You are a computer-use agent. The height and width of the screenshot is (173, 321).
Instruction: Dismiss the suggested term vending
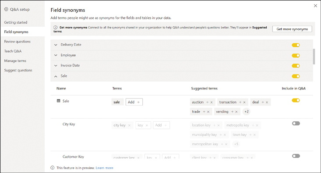click(x=236, y=112)
